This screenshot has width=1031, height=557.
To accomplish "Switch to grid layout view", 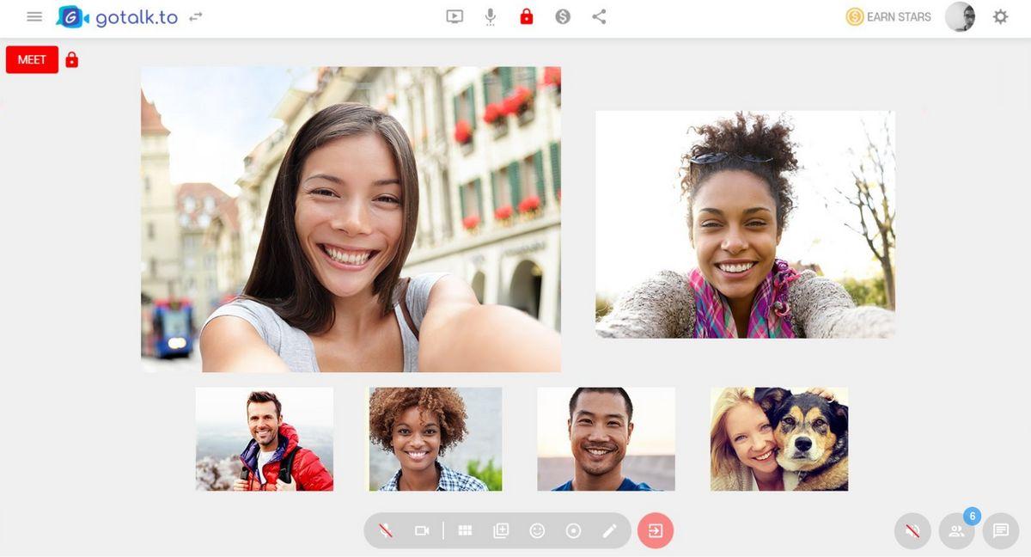I will click(x=465, y=530).
